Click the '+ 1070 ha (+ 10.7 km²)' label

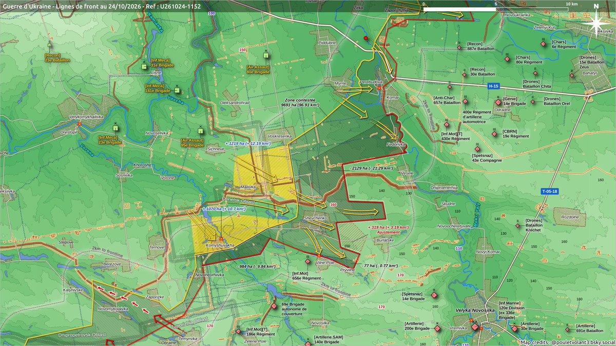(x=224, y=209)
